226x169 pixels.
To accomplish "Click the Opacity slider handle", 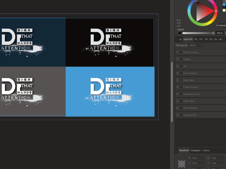I will pos(213,33).
